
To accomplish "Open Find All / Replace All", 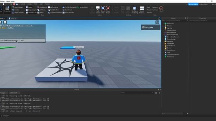I will coord(70,7).
